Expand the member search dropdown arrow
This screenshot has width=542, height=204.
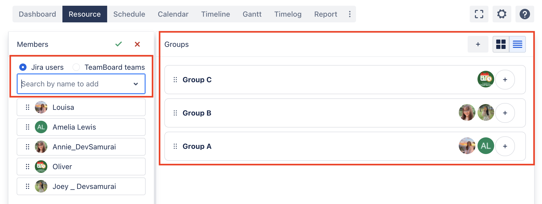(x=135, y=84)
